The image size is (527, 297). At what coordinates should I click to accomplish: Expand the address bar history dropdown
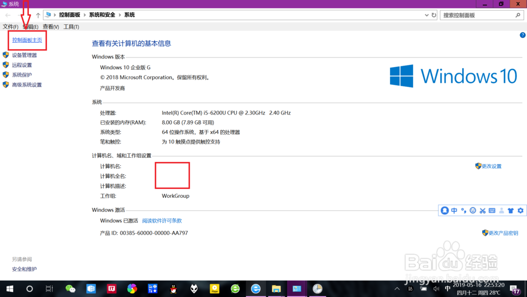tap(426, 15)
